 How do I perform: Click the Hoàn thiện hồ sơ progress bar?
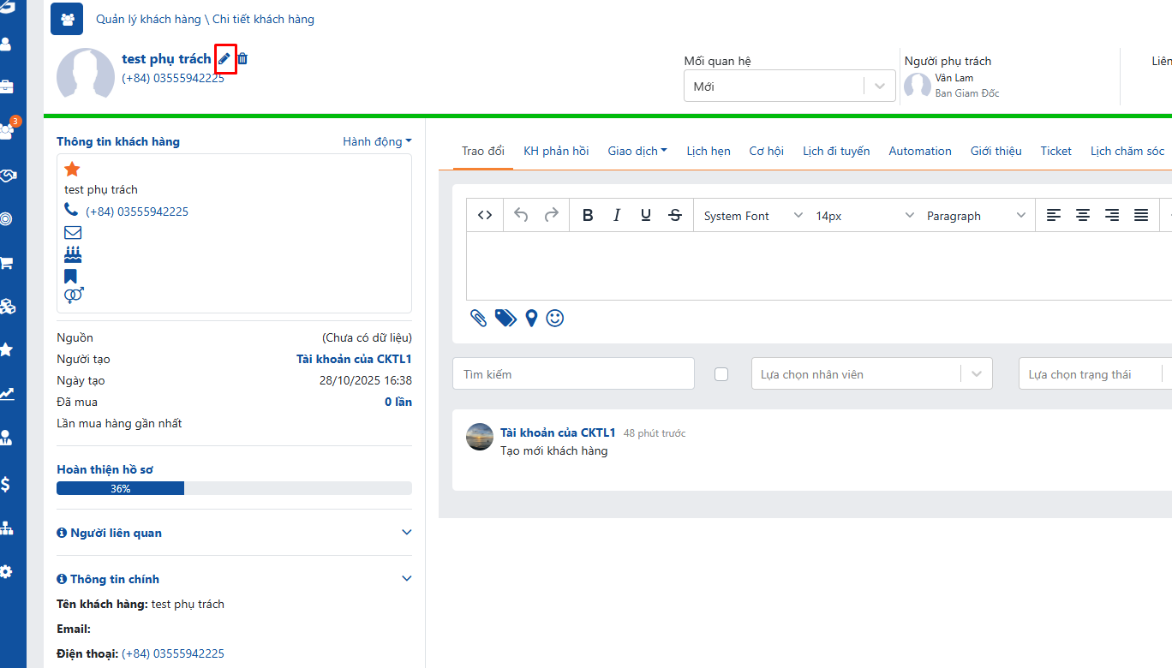(234, 488)
